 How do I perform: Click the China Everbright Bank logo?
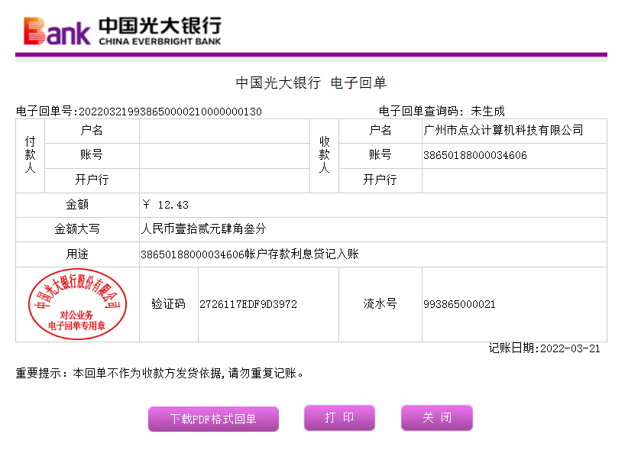(122, 31)
